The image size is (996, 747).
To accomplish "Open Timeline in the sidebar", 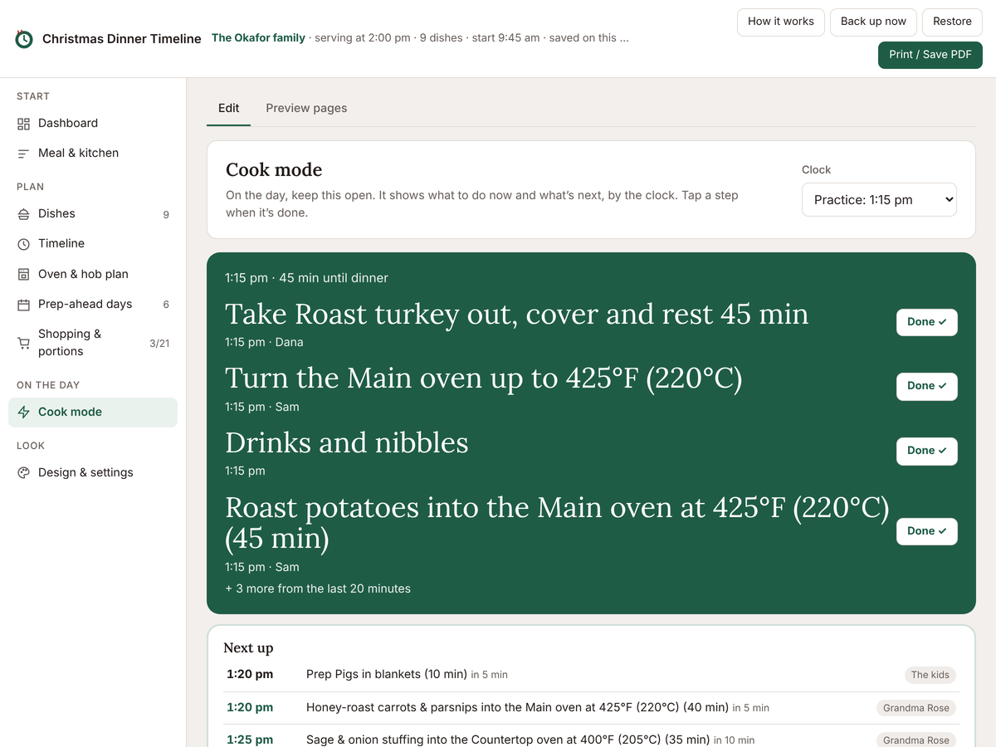I will (93, 244).
